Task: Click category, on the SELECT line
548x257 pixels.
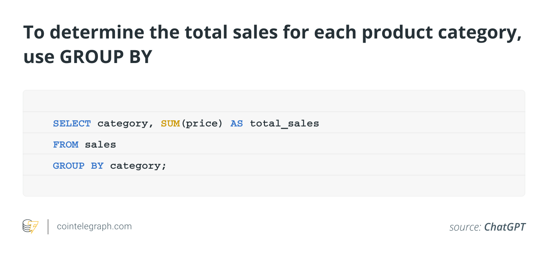Action: pyautogui.click(x=125, y=123)
